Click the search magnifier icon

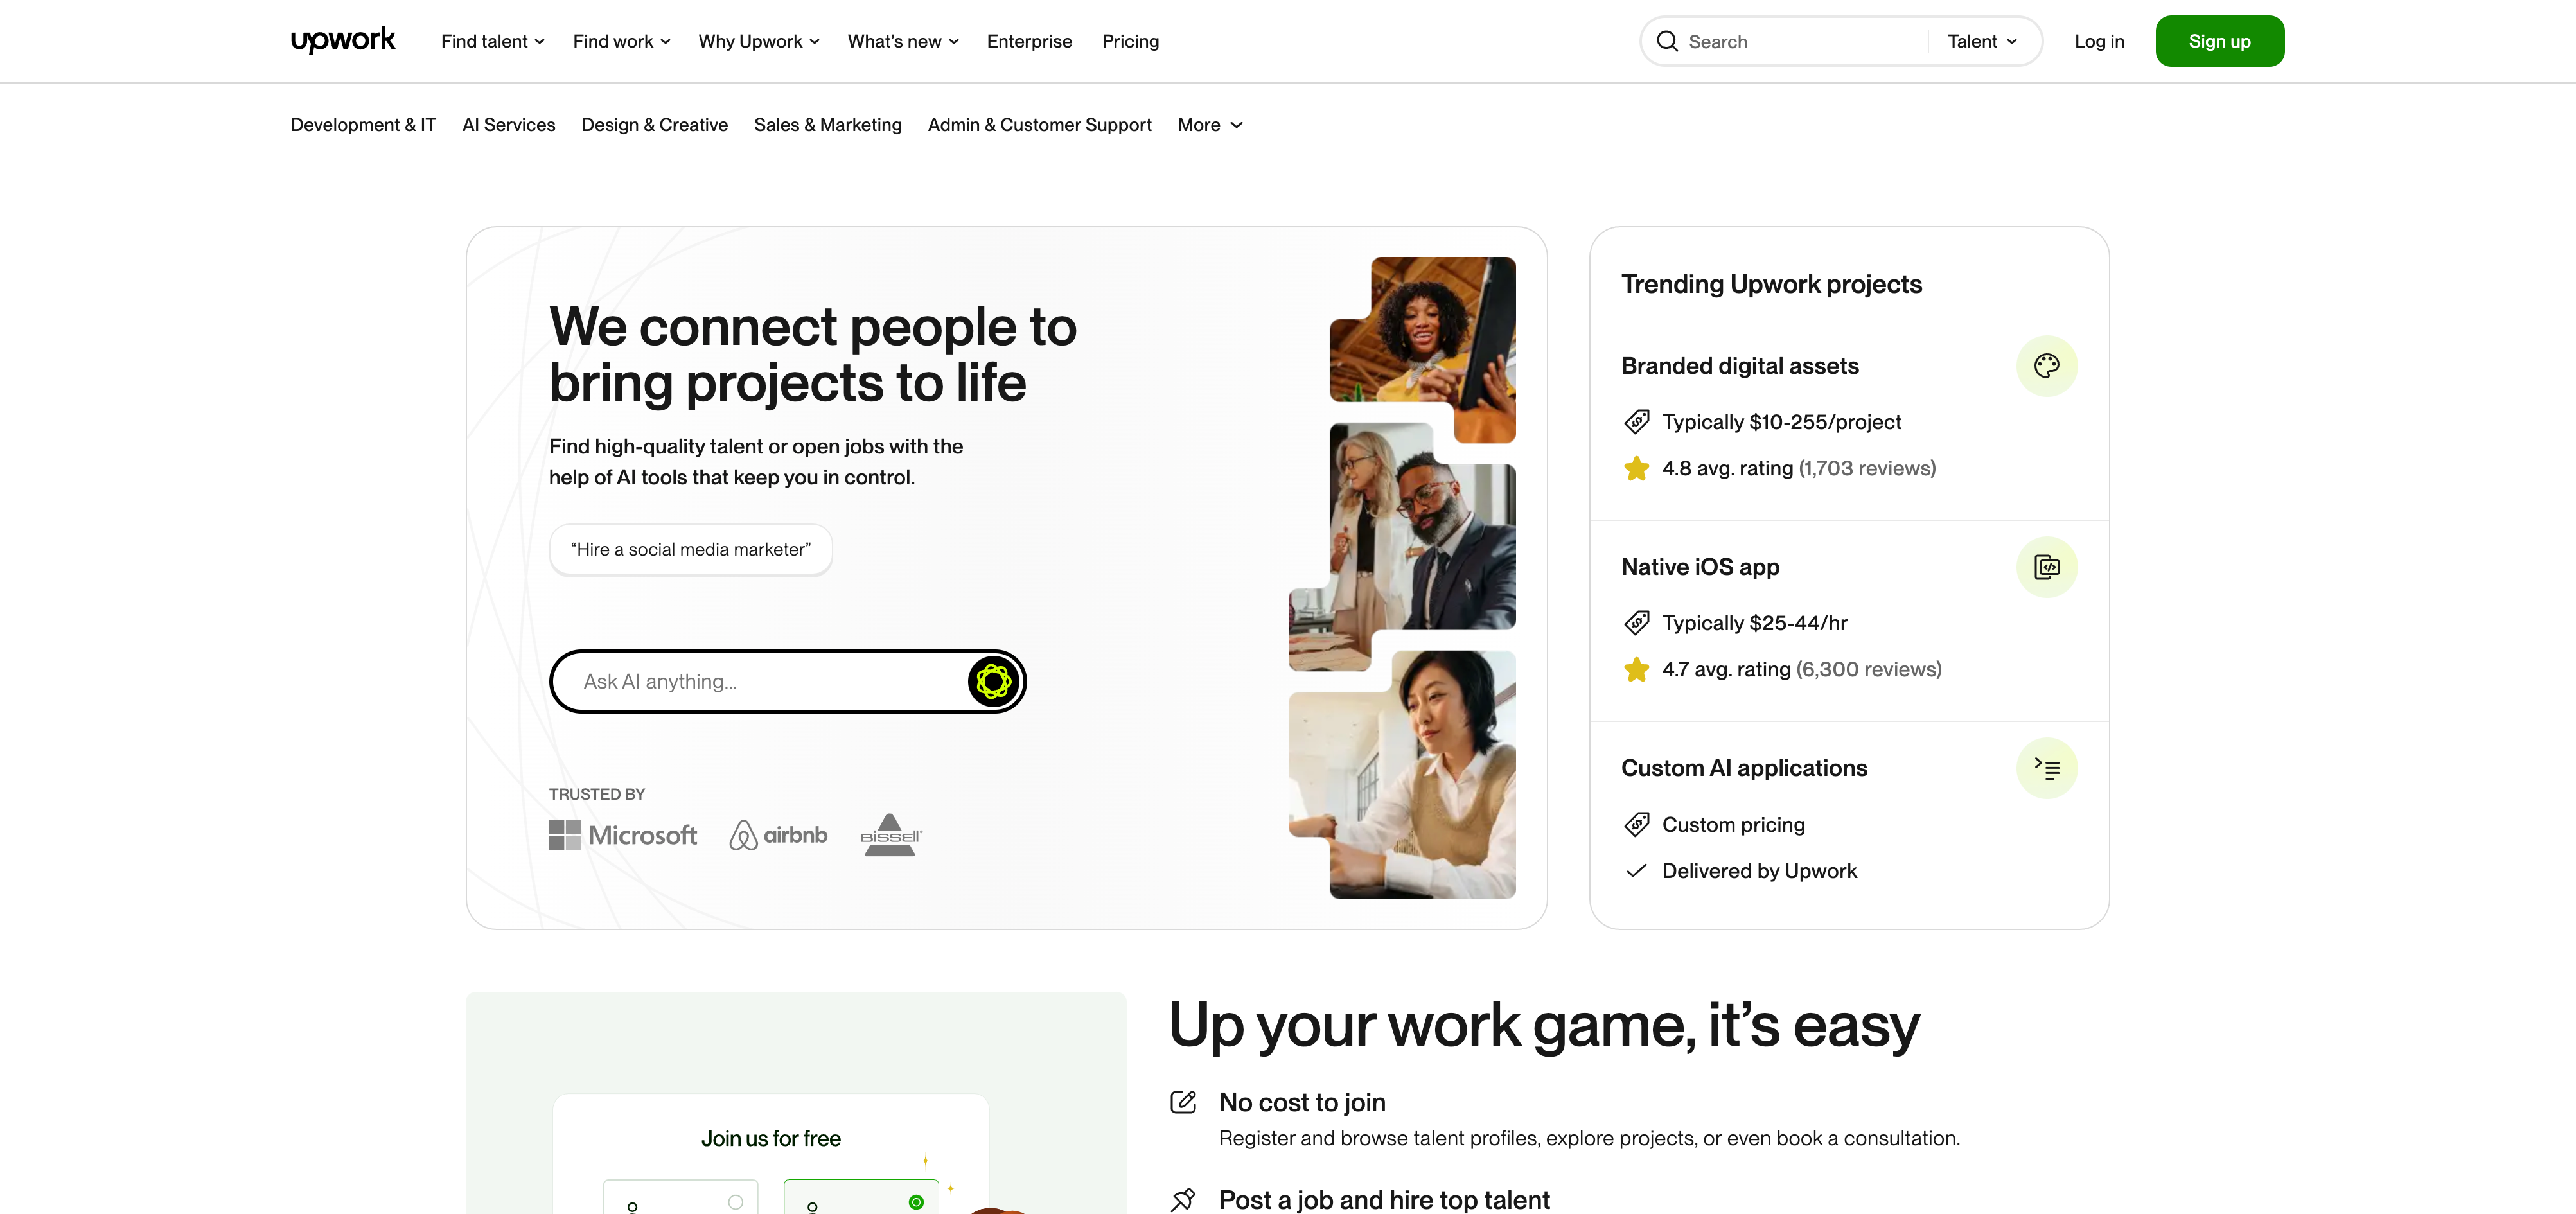[x=1667, y=41]
